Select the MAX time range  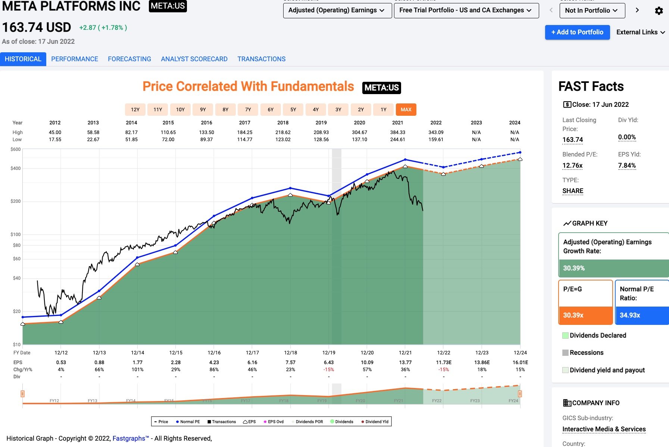(x=406, y=109)
